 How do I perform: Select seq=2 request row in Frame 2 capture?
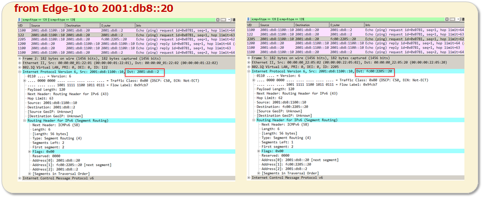tap(126, 52)
